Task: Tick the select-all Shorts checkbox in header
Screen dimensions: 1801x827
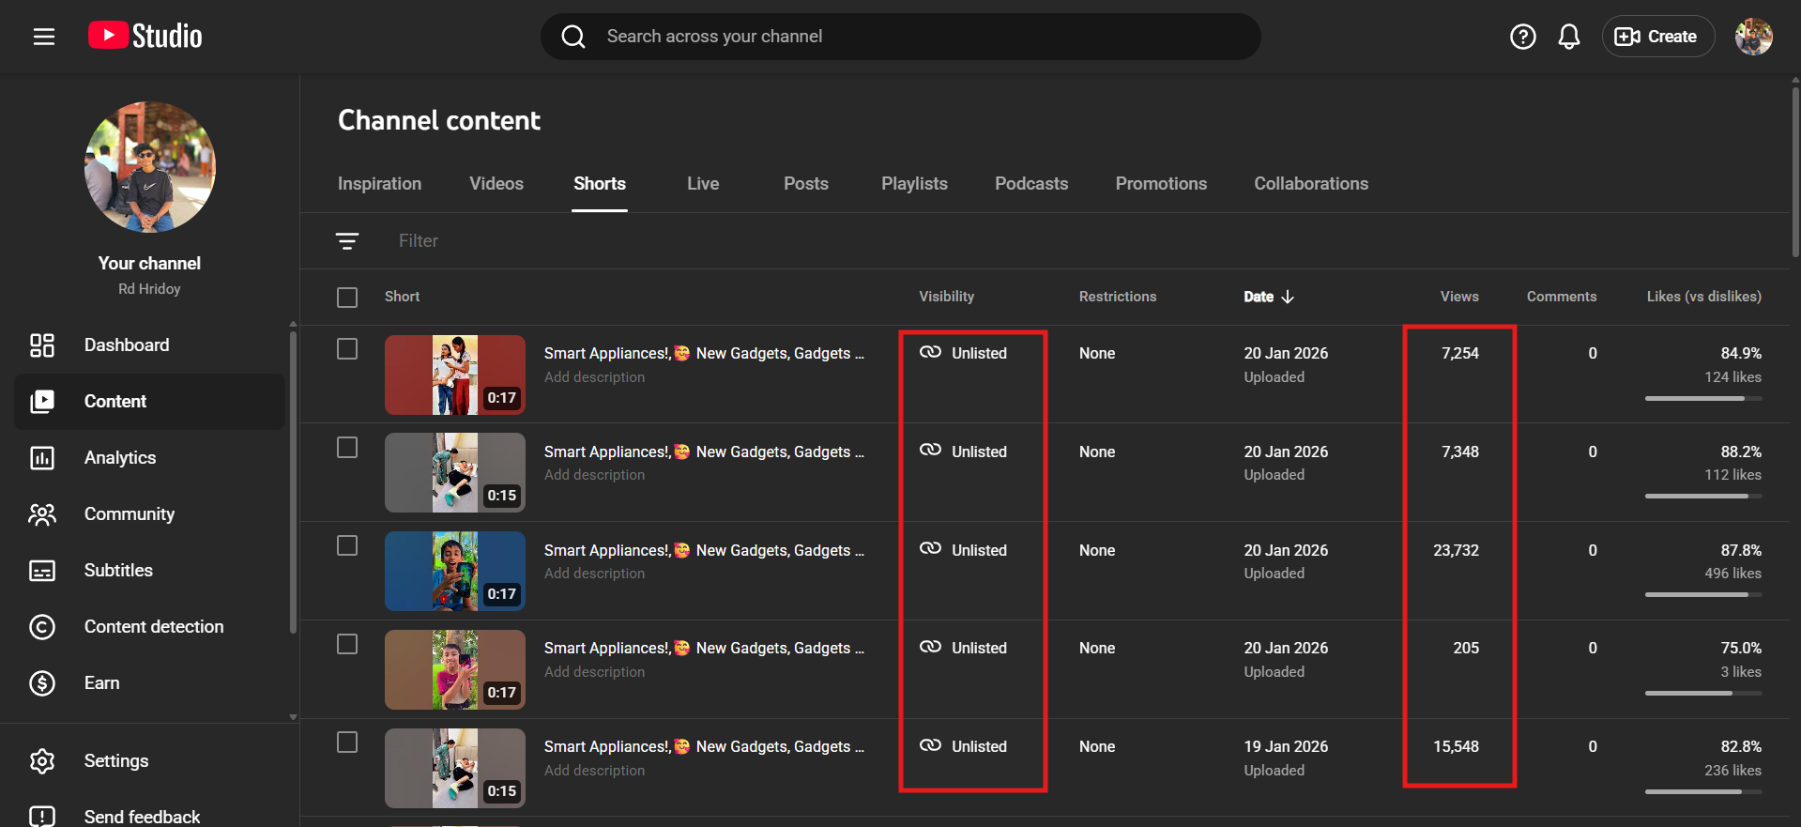Action: tap(347, 298)
